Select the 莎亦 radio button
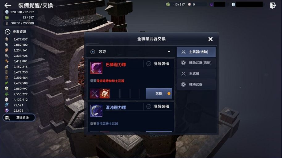The height and width of the screenshot is (158, 282). pyautogui.click(x=93, y=52)
